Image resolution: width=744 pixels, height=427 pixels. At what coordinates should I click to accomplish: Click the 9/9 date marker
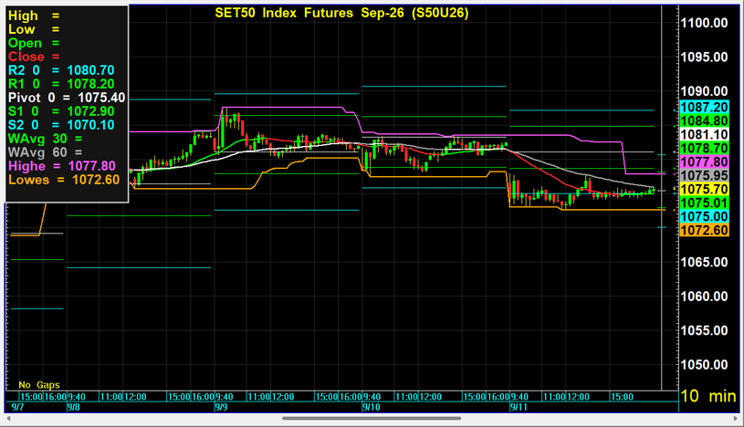point(221,407)
